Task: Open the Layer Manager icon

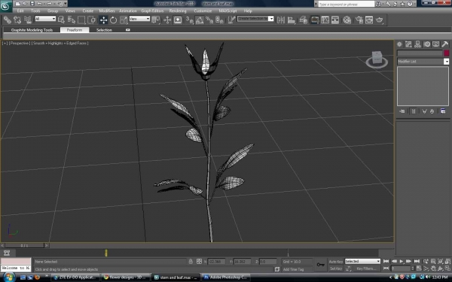Action: coord(303,20)
